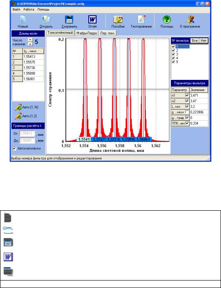Viewport: 221px width, 288px height.
Task: Switch to the Пер. пом. tab
Action: click(108, 33)
